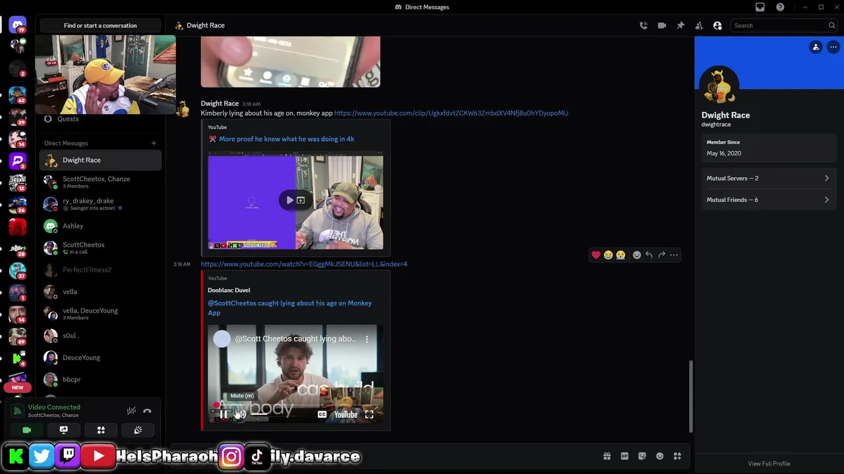Open the @ScottCheetos caught lying embed title

coord(289,307)
